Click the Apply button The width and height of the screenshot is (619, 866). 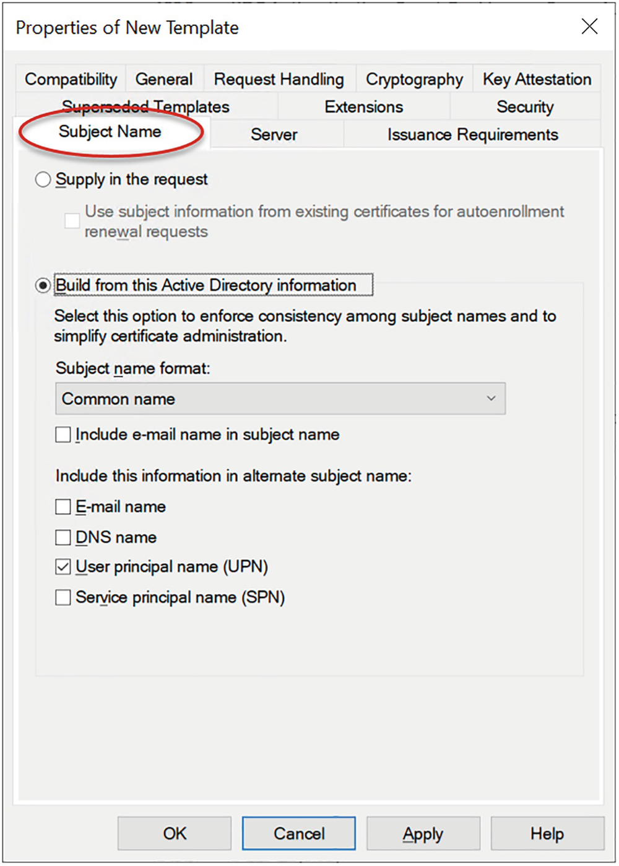[423, 833]
